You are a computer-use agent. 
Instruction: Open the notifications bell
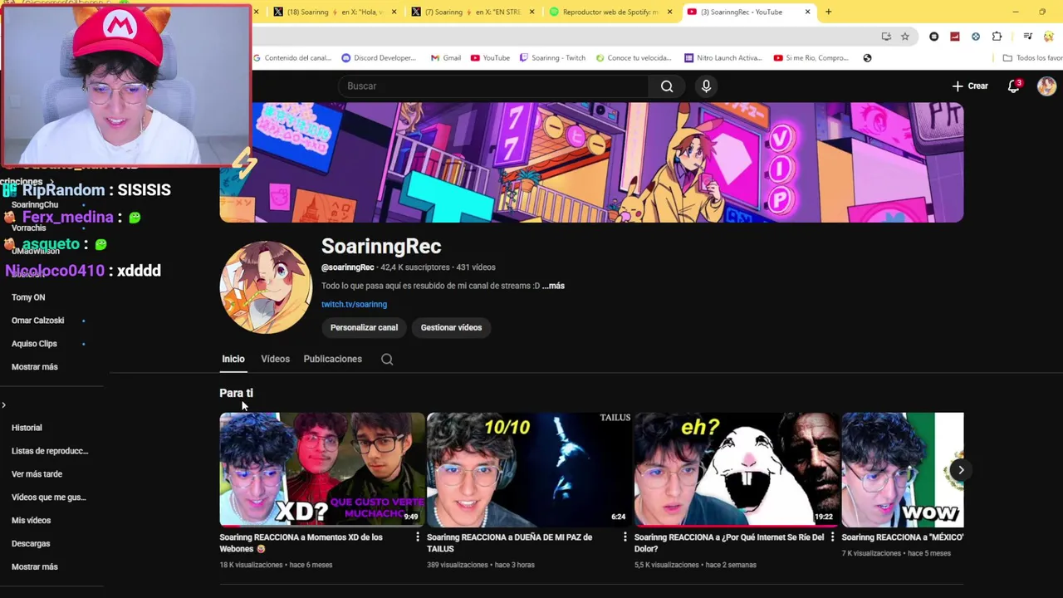point(1014,86)
